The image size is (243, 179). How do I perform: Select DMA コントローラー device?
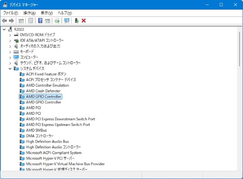(40, 136)
